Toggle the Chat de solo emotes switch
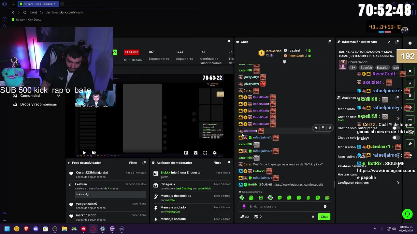The width and height of the screenshot is (417, 234). point(396,138)
